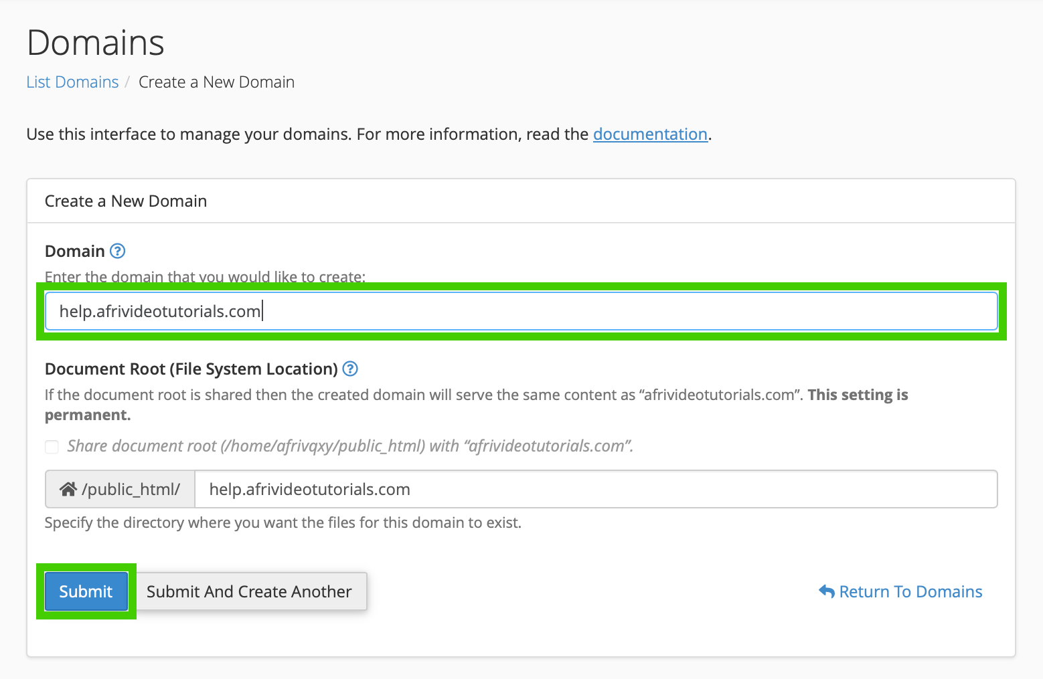Viewport: 1043px width, 679px height.
Task: Open the documentation link
Action: [650, 134]
